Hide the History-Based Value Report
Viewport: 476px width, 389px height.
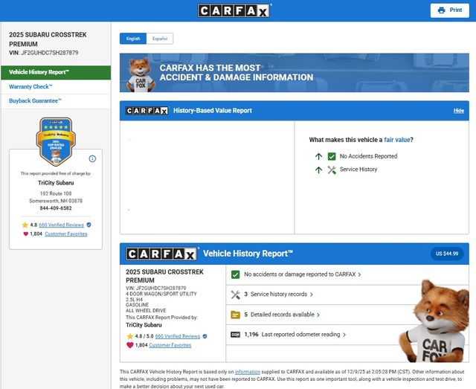pyautogui.click(x=458, y=111)
